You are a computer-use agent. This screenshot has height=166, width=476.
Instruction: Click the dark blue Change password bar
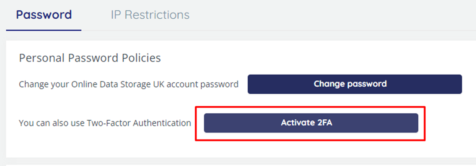click(355, 84)
